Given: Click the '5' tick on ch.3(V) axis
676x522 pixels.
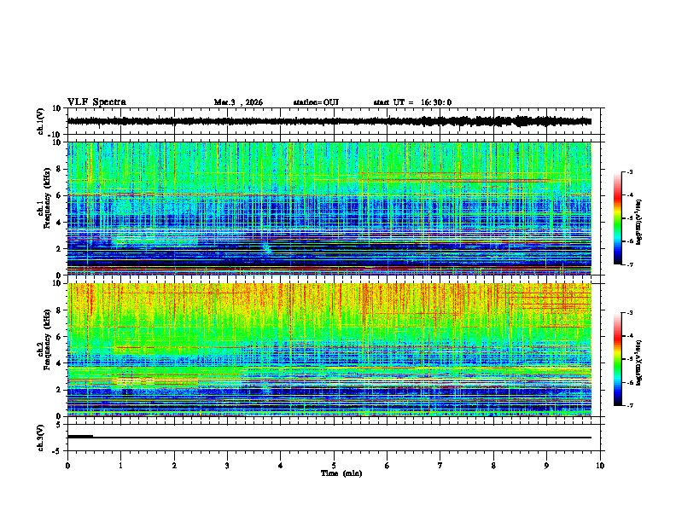Looking at the screenshot, I should pos(59,425).
